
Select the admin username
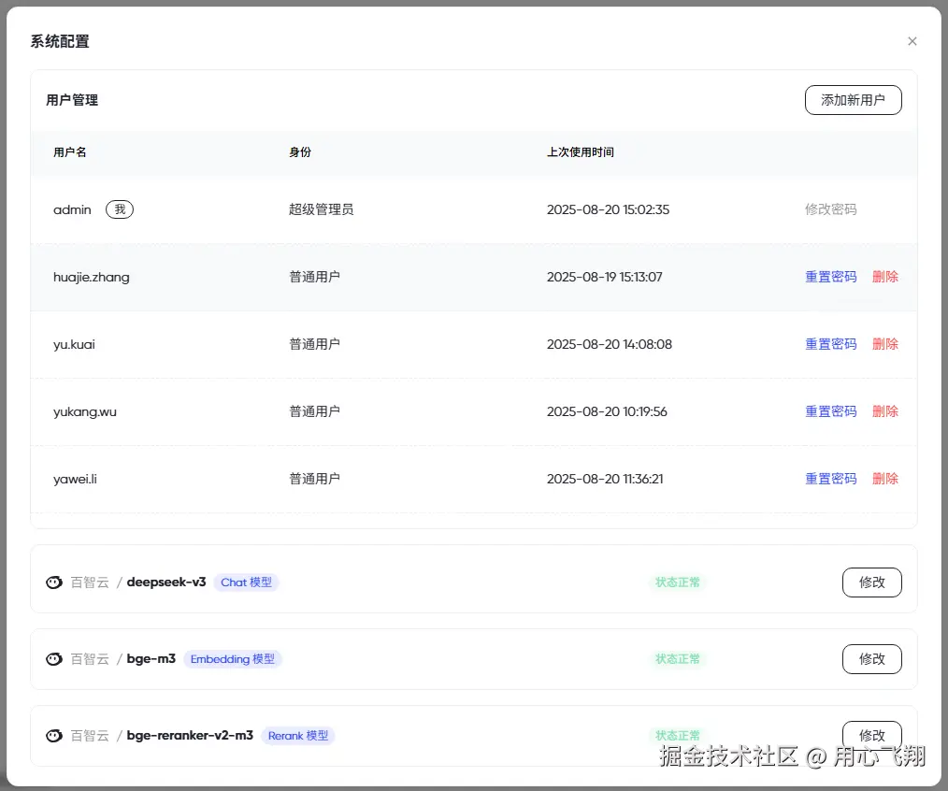(72, 209)
